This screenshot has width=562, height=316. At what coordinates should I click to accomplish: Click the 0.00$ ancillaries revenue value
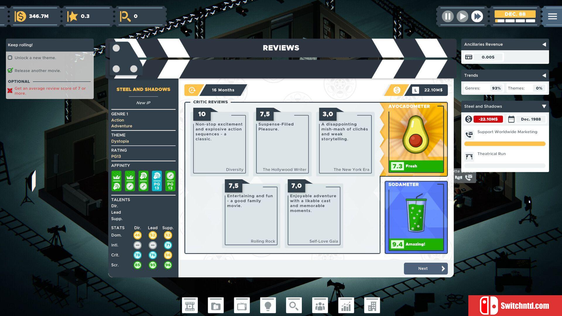point(488,57)
